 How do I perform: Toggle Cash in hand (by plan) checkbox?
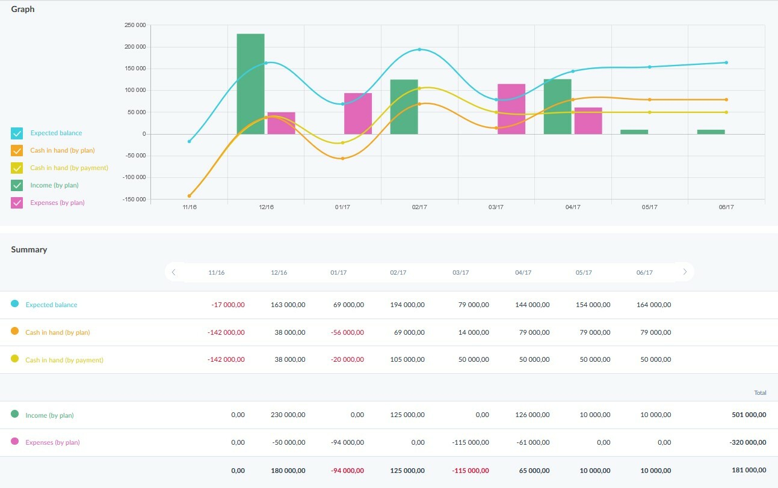[17, 151]
